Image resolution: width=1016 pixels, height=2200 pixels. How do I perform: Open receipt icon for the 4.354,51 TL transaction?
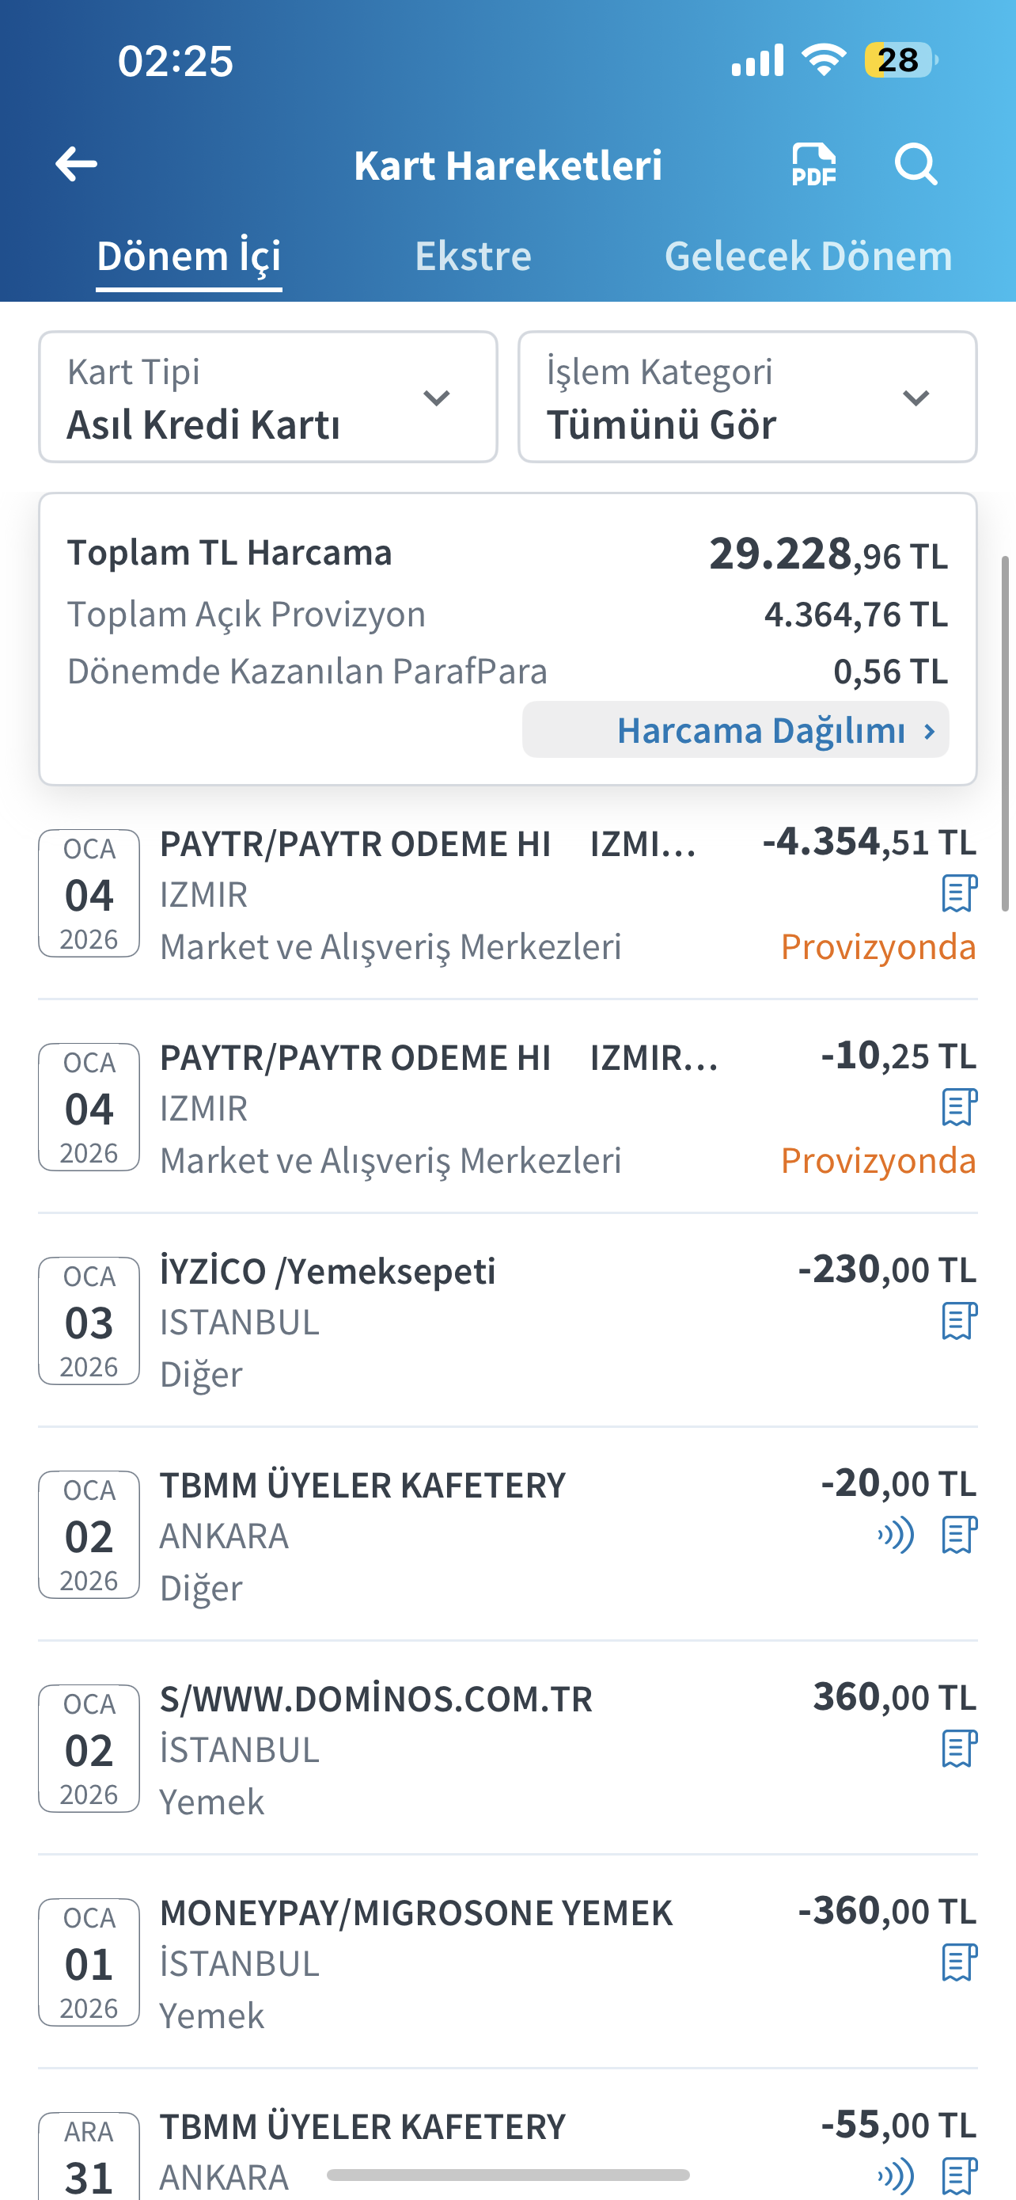coord(960,894)
